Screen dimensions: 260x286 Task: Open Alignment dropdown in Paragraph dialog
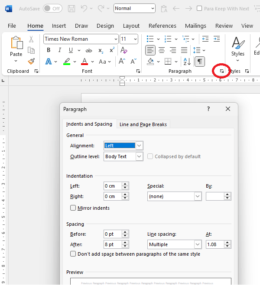(139, 146)
